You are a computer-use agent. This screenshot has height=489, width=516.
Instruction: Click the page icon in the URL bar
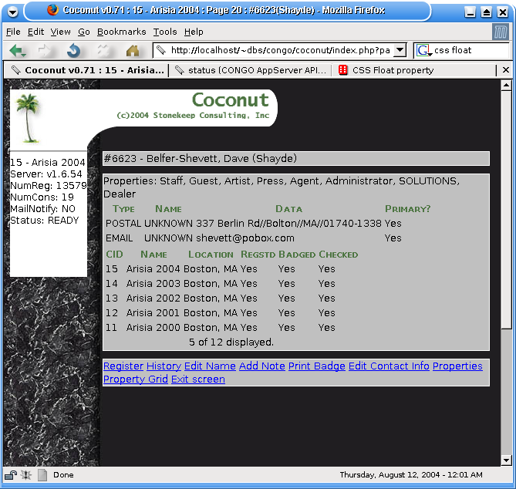pos(161,50)
